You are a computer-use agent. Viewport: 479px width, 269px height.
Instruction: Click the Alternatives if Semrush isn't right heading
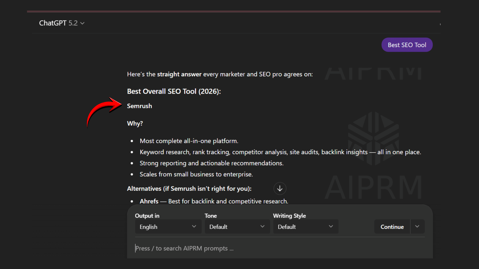pyautogui.click(x=189, y=188)
